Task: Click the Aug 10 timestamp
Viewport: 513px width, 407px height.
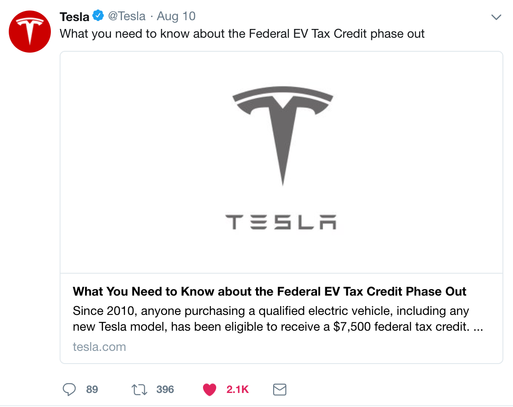Action: (176, 16)
